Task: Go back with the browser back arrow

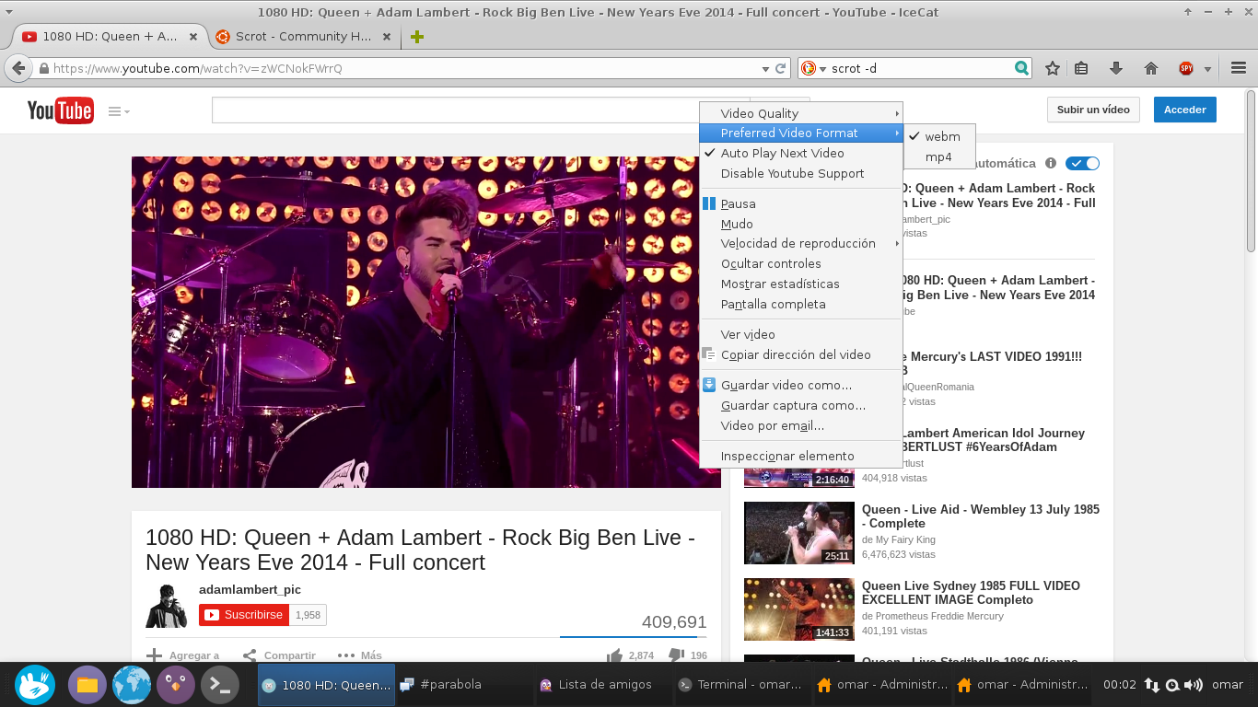Action: click(18, 68)
